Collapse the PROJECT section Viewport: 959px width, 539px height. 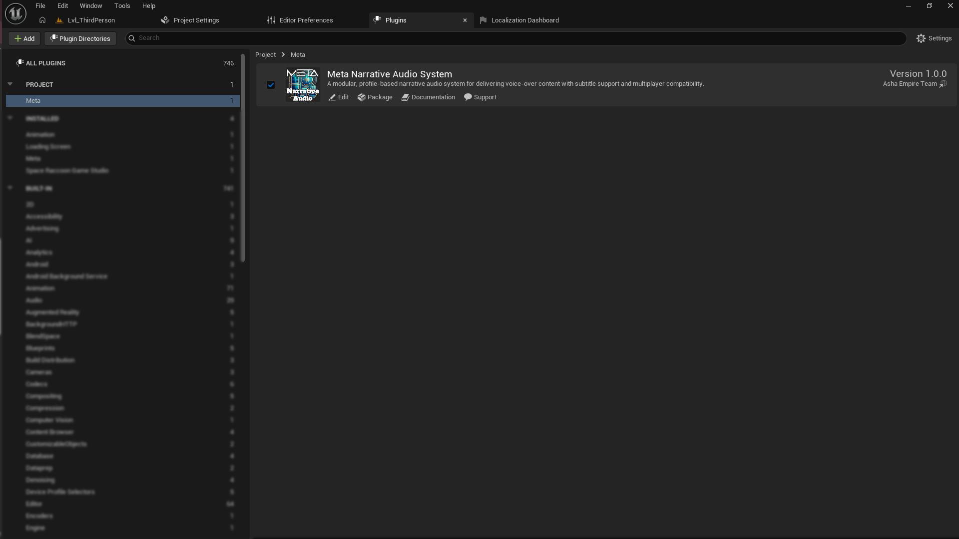10,84
